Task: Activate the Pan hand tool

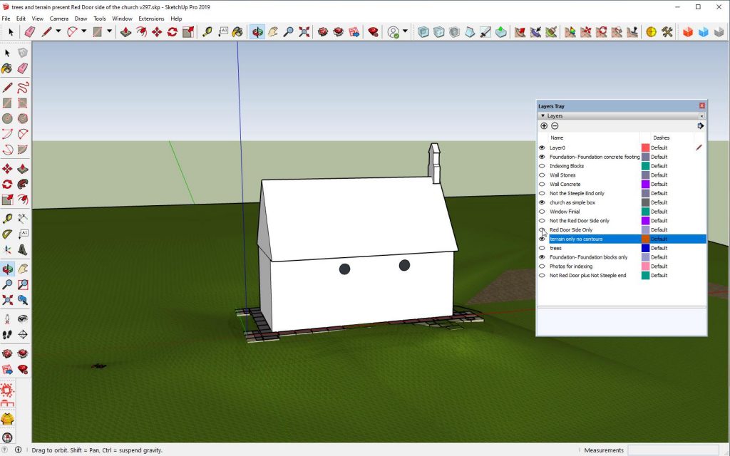Action: pyautogui.click(x=272, y=32)
